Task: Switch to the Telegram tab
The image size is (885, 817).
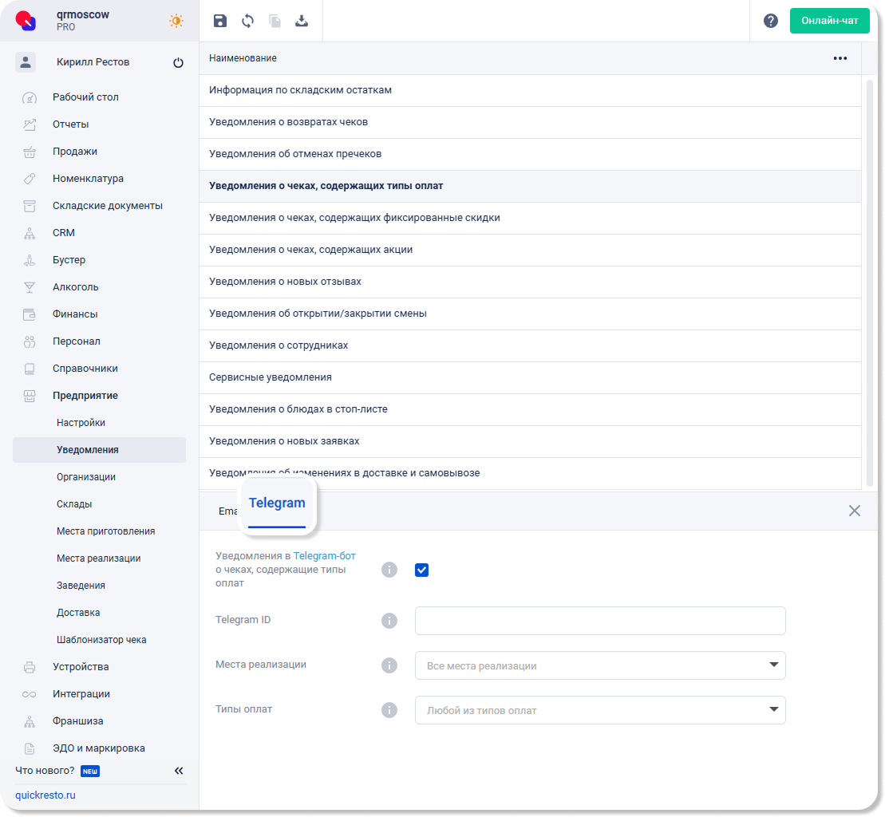Action: pyautogui.click(x=277, y=503)
